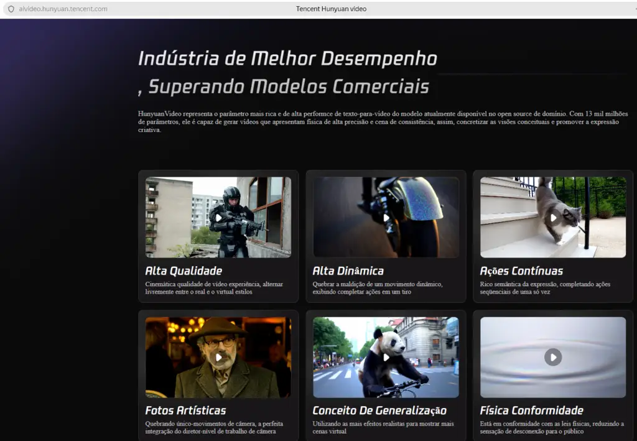Click the Alta Dinâmica card title
Image resolution: width=637 pixels, height=441 pixels.
click(x=348, y=271)
